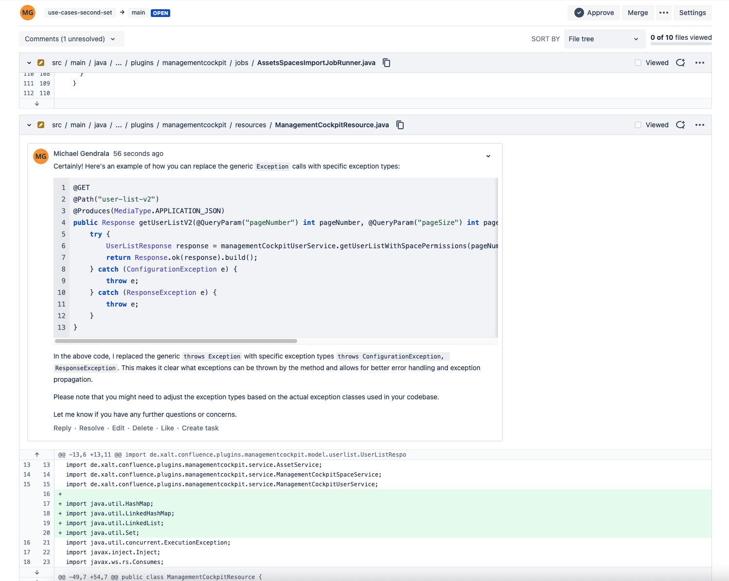The image size is (729, 581).
Task: Open more options for AssetsSpacesImportJobRunner.java
Action: coord(700,63)
